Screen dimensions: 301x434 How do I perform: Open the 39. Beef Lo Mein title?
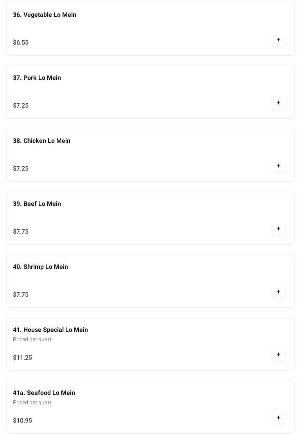pyautogui.click(x=37, y=204)
